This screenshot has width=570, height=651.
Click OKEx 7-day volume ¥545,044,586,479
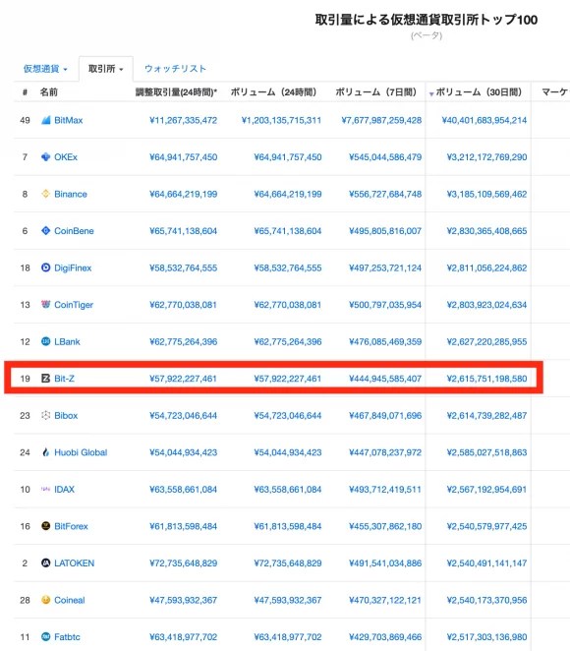point(385,157)
